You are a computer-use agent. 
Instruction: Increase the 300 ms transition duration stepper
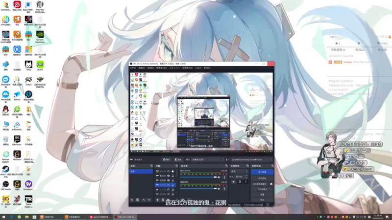coord(246,176)
